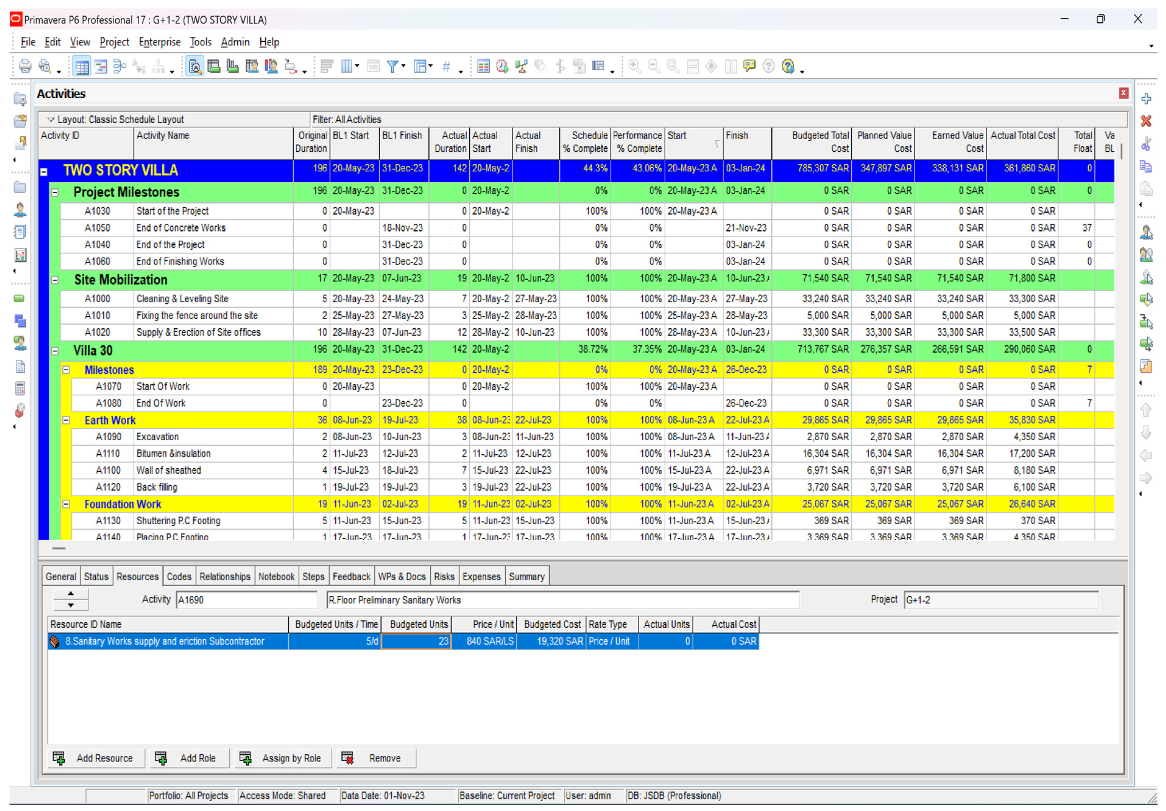Screen dimensions: 1166x811
Task: Click the Add Resource button
Action: [x=96, y=758]
